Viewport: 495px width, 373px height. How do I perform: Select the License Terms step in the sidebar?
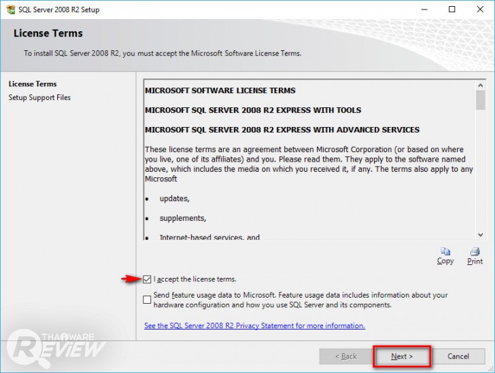pos(33,84)
